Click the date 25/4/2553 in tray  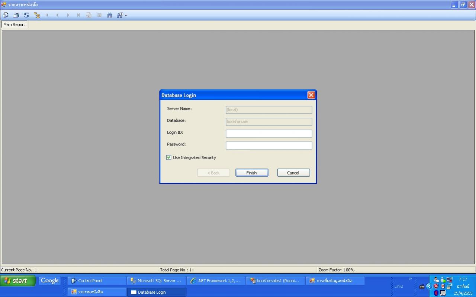(x=463, y=293)
